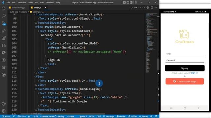Image resolution: width=211 pixels, height=118 pixels.
Task: Open the Manage gear icon
Action: [x=4, y=111]
